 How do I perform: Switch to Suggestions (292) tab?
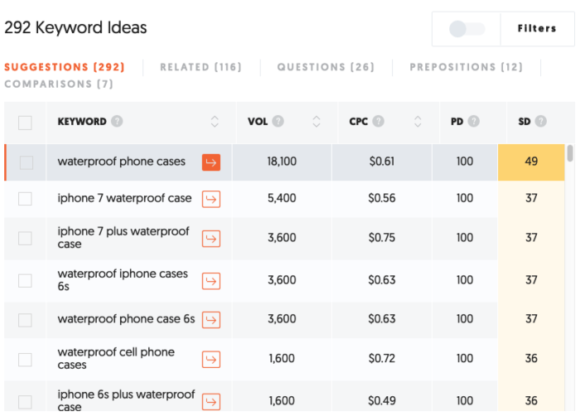pos(65,67)
